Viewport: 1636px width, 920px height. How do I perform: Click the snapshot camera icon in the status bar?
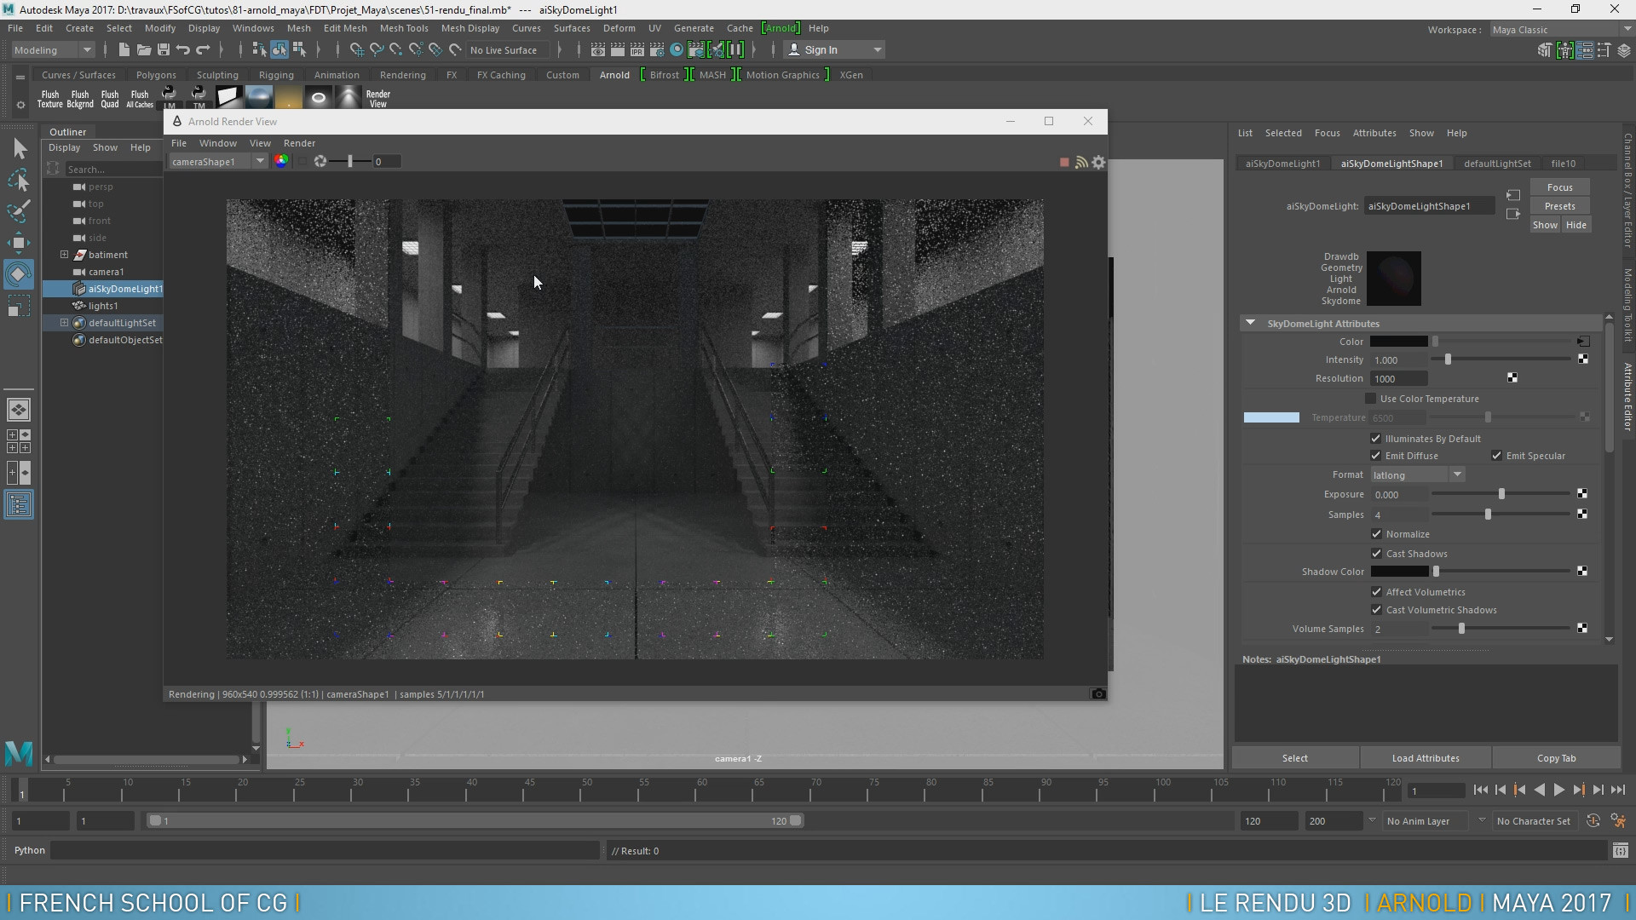coord(1098,694)
